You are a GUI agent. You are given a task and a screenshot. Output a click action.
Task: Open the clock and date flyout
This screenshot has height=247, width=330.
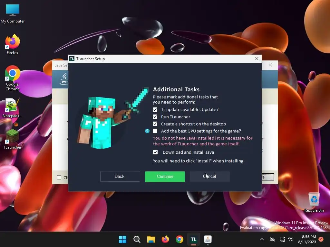(x=307, y=239)
